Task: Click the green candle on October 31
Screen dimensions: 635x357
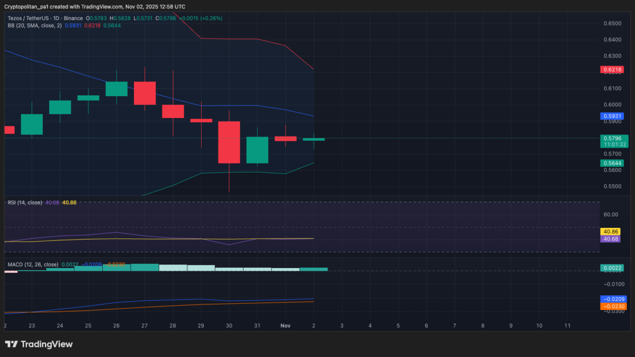Action: (257, 150)
